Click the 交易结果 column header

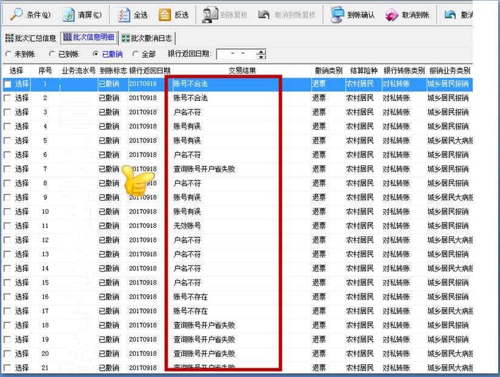click(x=242, y=70)
